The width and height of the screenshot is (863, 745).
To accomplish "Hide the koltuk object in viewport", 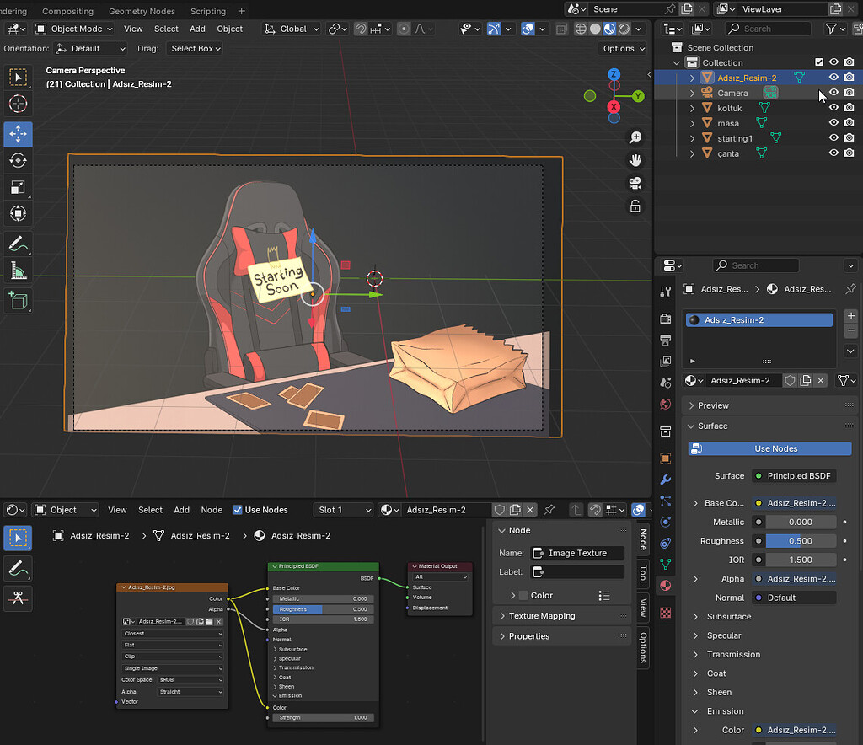I will [834, 108].
